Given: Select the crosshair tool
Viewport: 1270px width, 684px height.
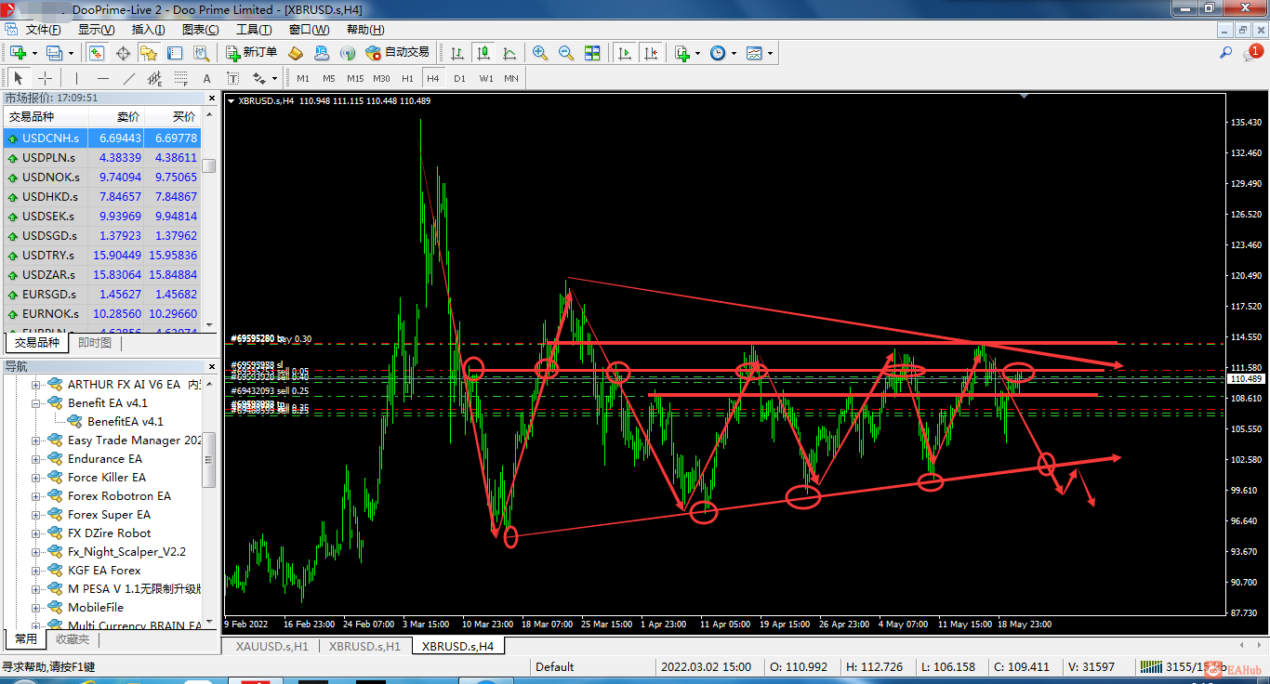Looking at the screenshot, I should pos(45,78).
